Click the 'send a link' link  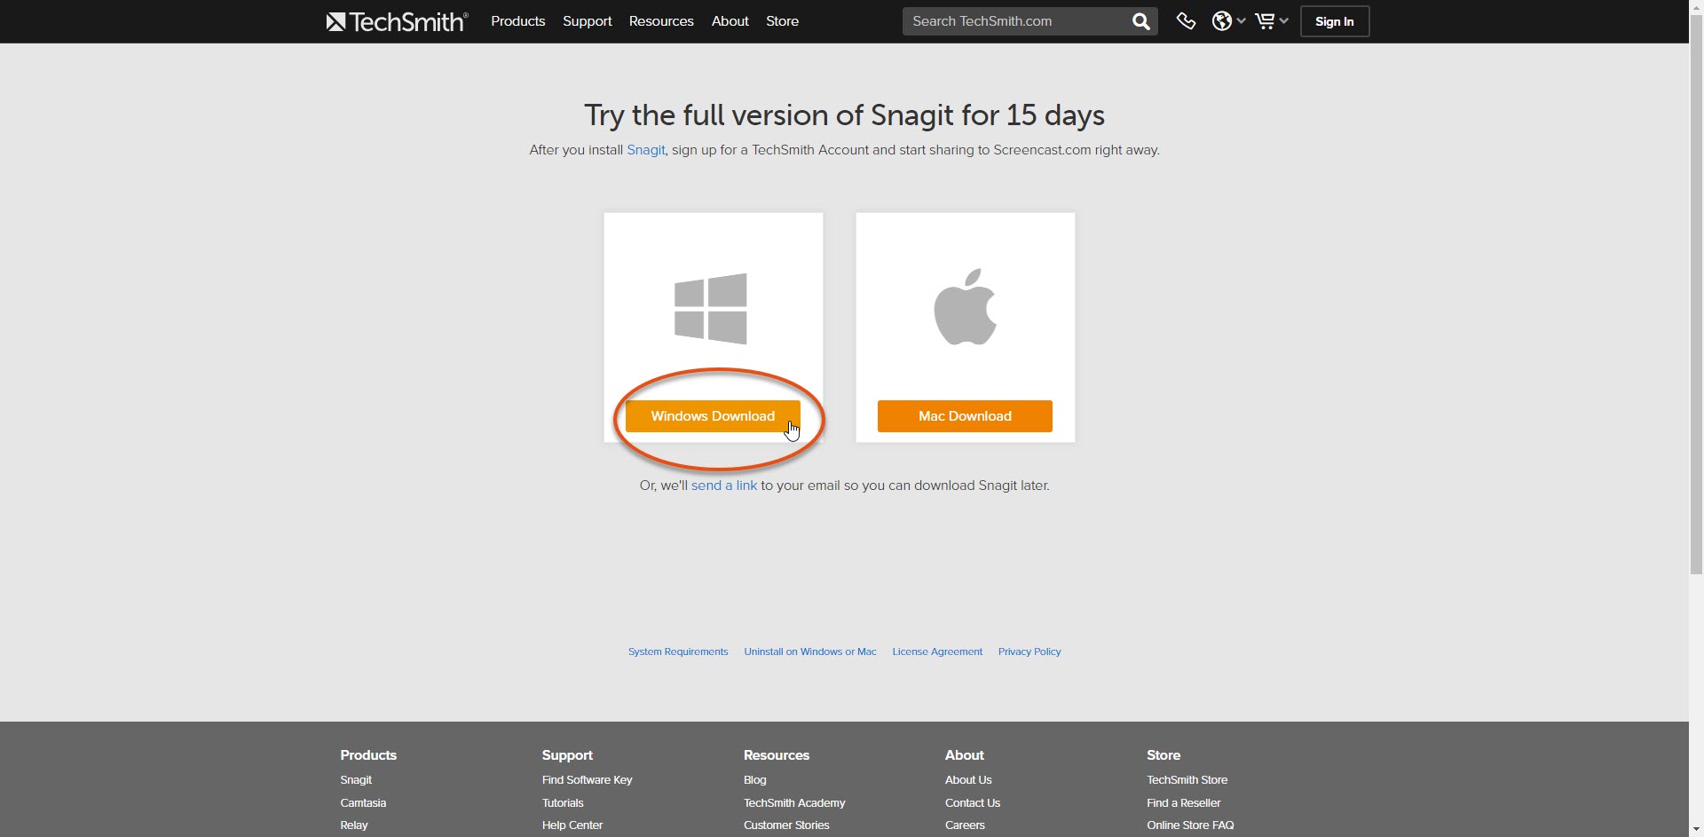724,486
